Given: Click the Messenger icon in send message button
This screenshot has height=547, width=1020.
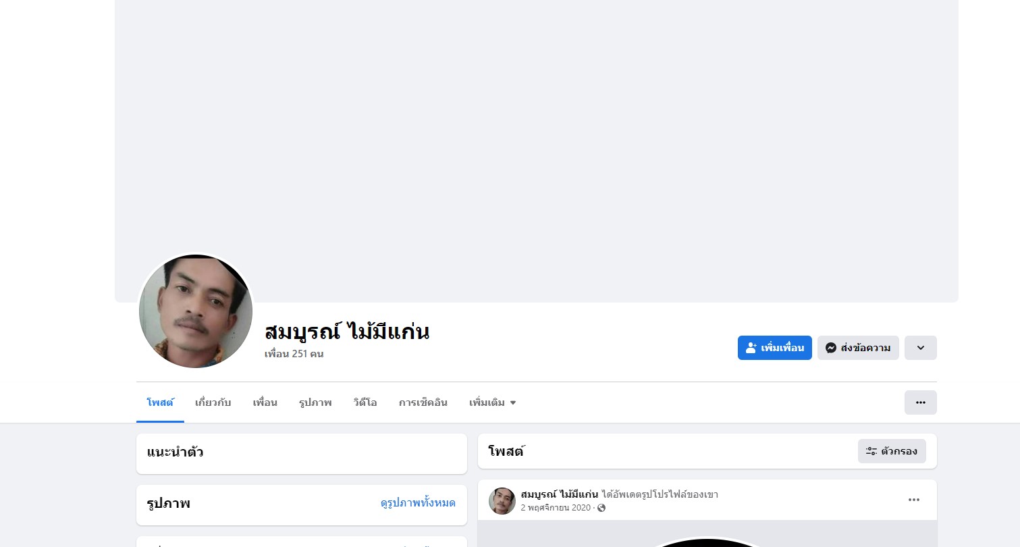Looking at the screenshot, I should pos(831,348).
